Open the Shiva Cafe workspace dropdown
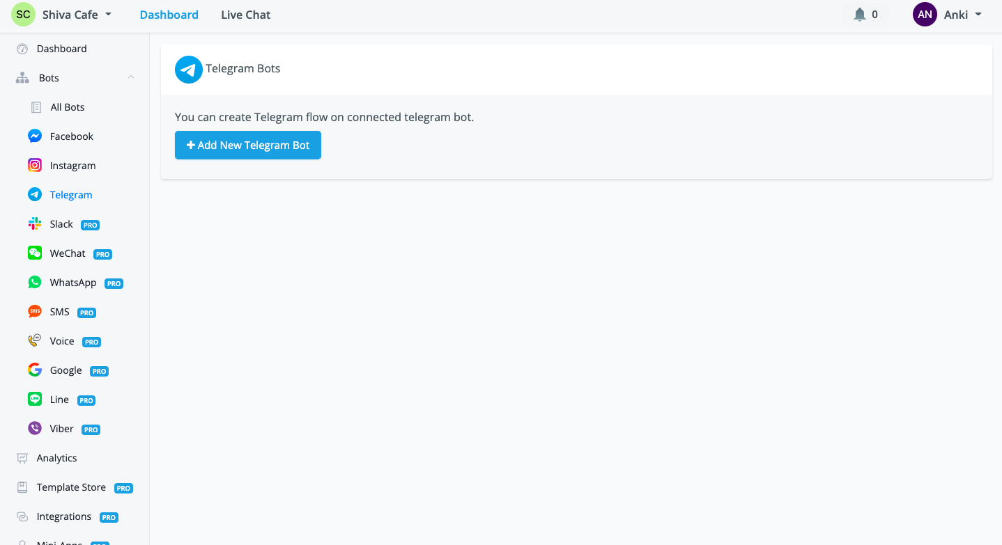This screenshot has width=1002, height=545. pyautogui.click(x=77, y=15)
